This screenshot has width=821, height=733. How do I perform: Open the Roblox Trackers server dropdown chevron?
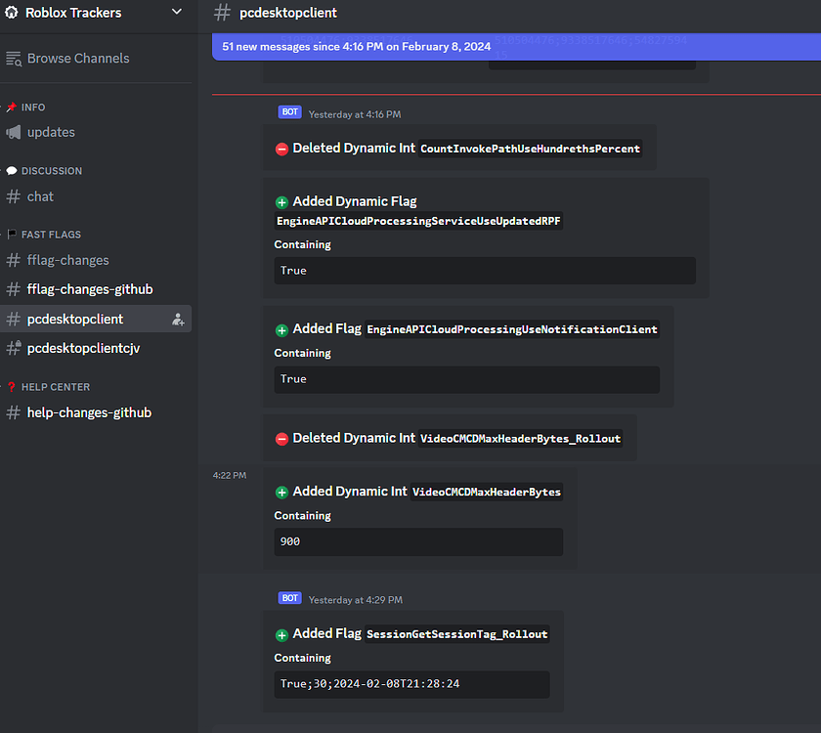click(177, 12)
